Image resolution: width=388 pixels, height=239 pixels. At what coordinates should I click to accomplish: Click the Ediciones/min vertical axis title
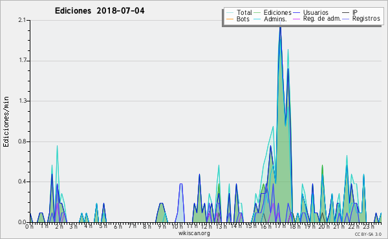[6, 121]
